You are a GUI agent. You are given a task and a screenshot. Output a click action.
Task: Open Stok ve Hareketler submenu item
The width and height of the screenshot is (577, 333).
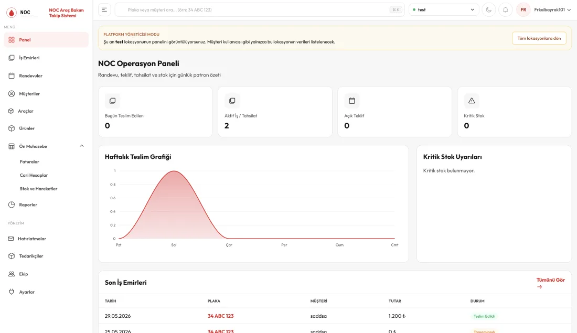[x=39, y=189]
